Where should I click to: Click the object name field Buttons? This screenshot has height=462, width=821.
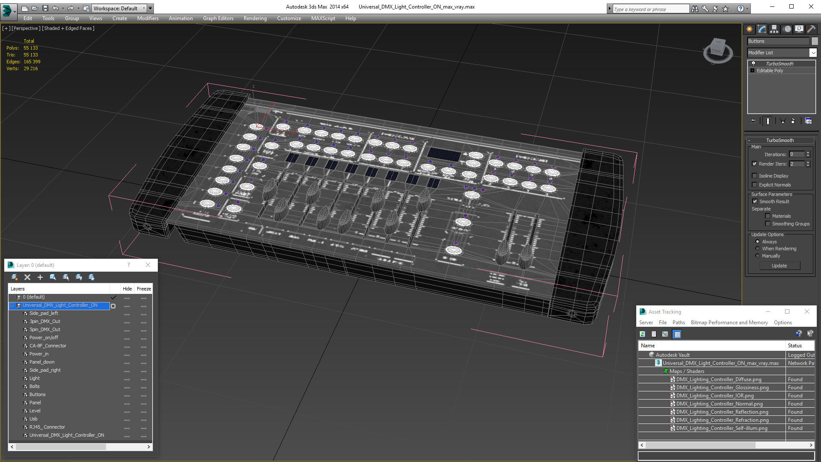tap(778, 41)
